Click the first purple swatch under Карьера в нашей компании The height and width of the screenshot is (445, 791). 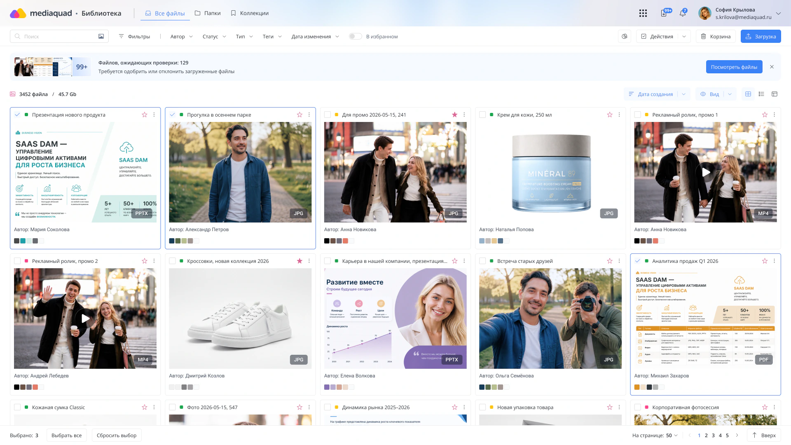(x=327, y=387)
